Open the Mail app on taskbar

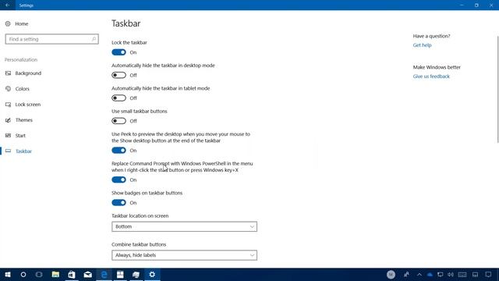pos(88,274)
